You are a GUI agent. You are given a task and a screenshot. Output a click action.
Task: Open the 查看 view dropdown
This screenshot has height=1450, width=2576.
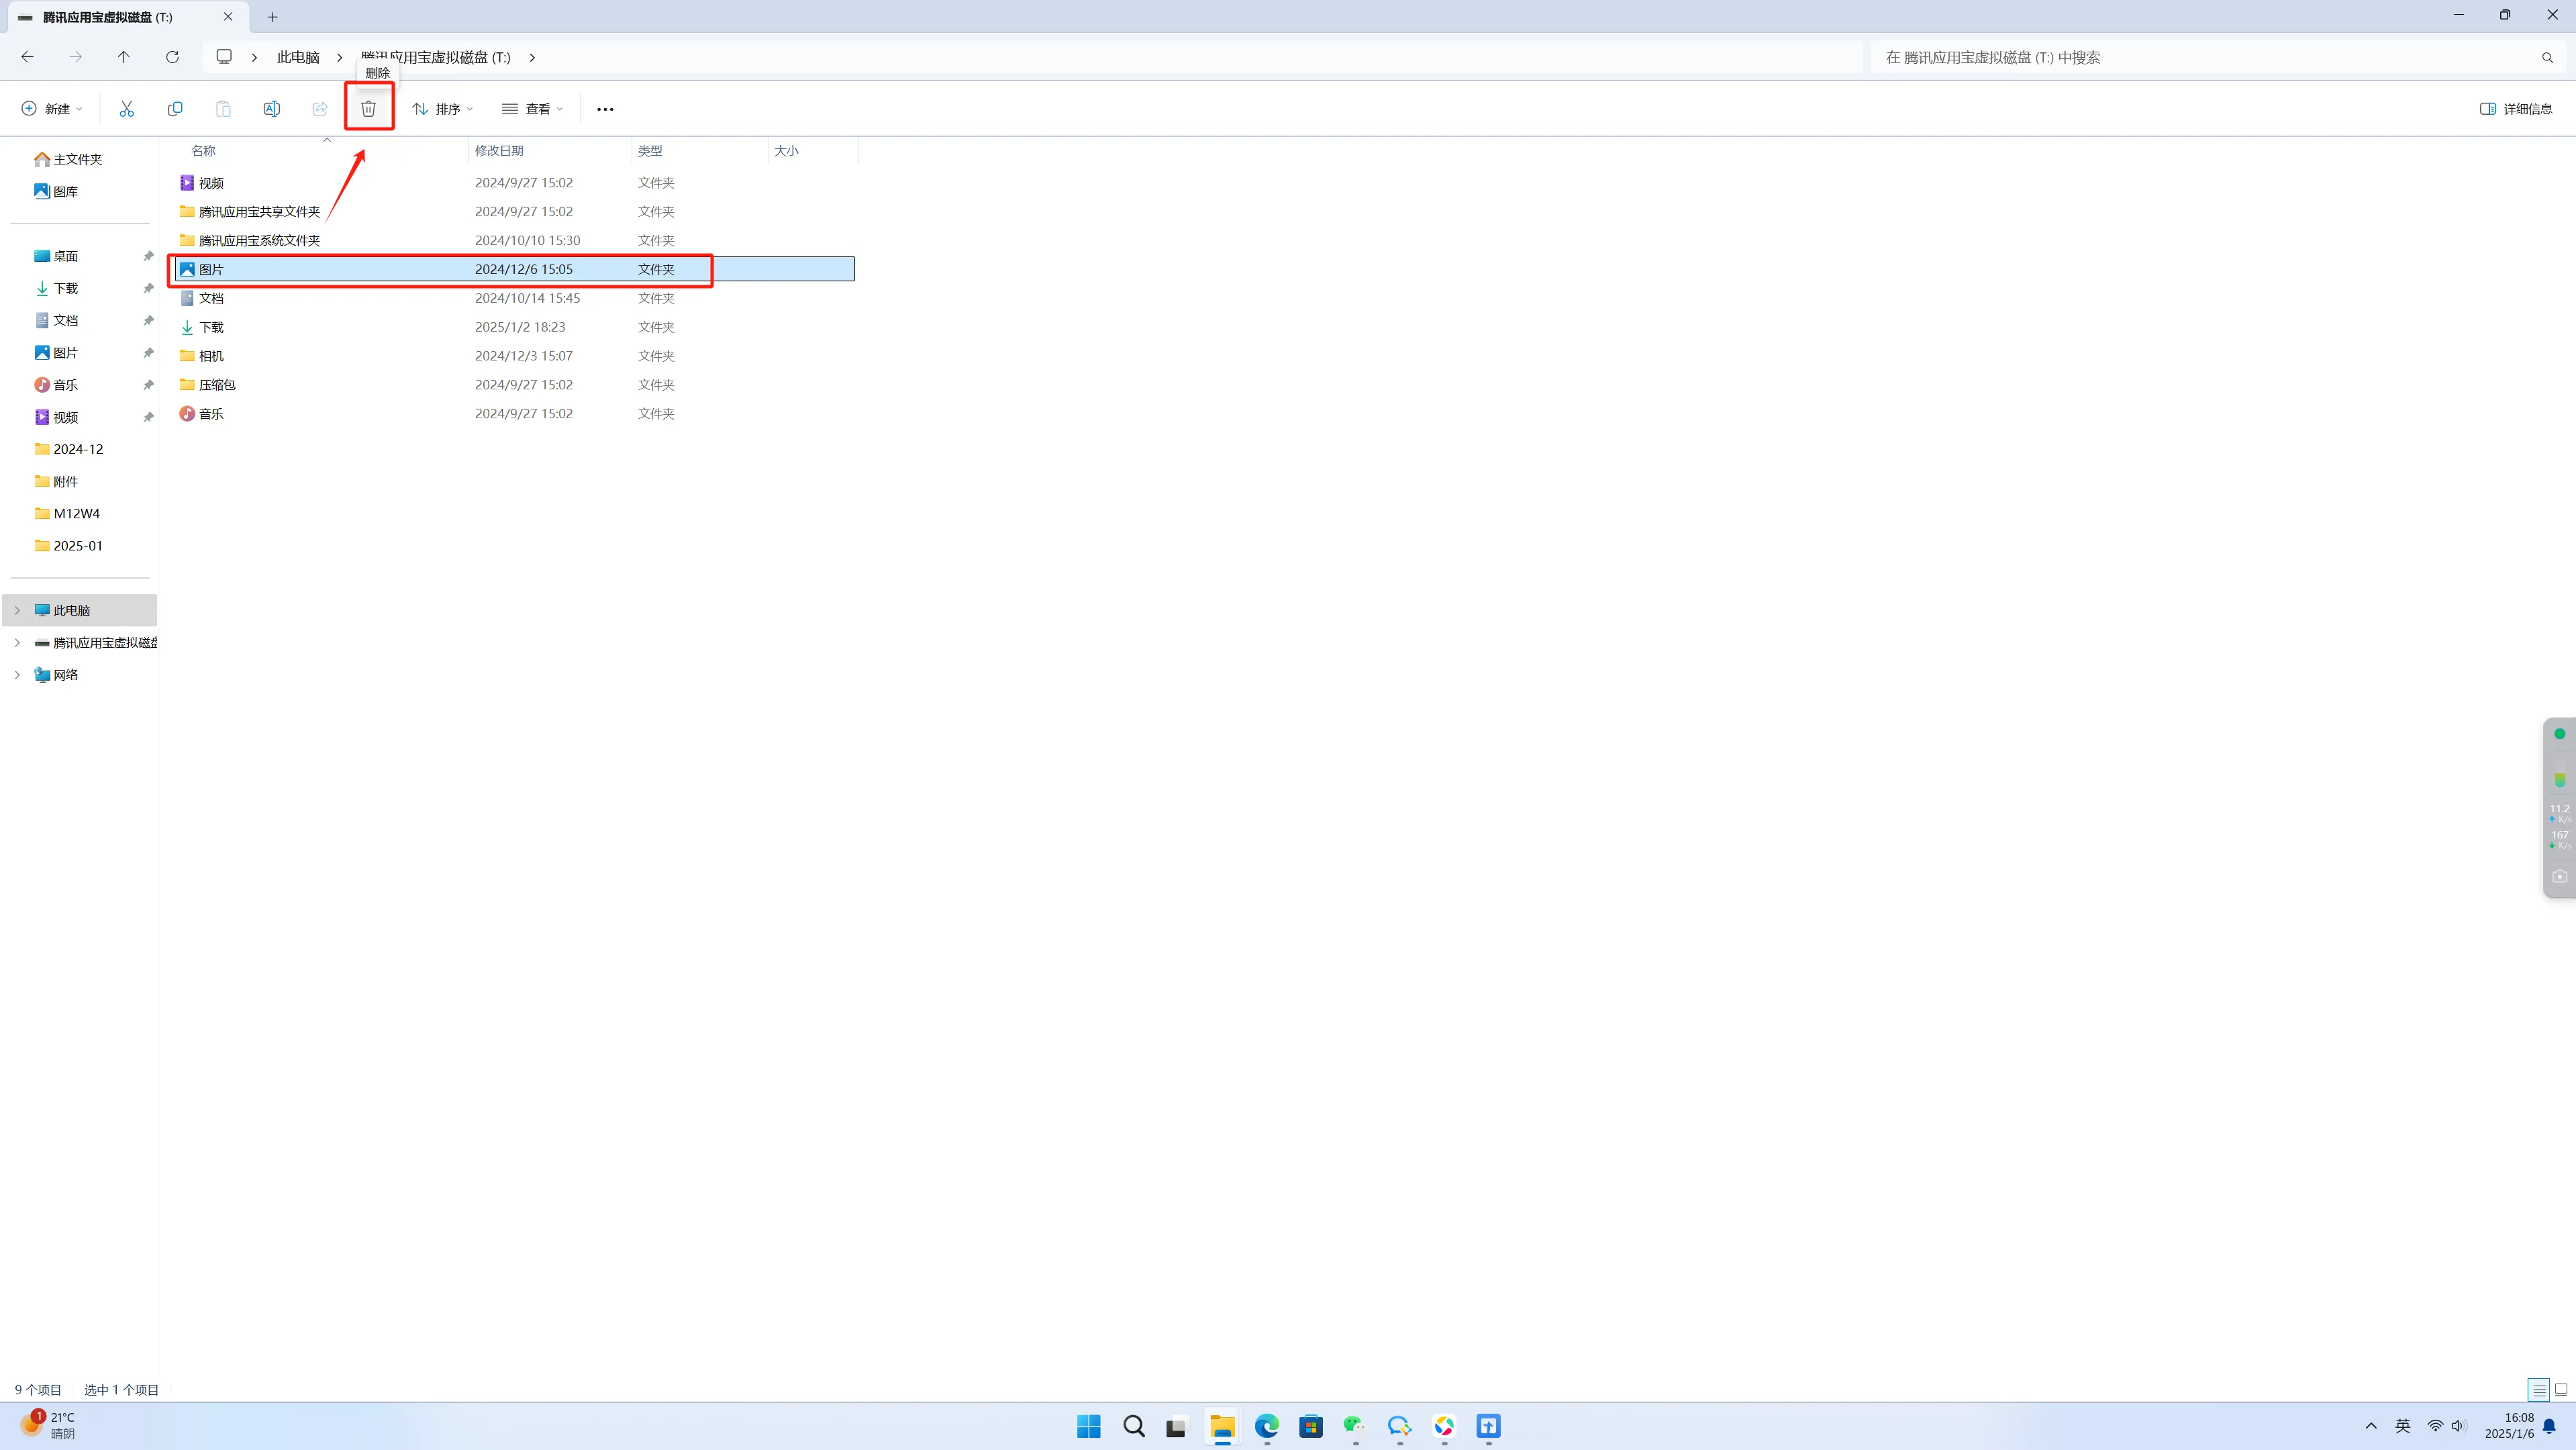pos(533,109)
